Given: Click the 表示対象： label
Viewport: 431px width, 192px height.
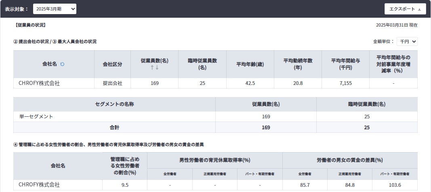Looking at the screenshot, I should pos(17,9).
